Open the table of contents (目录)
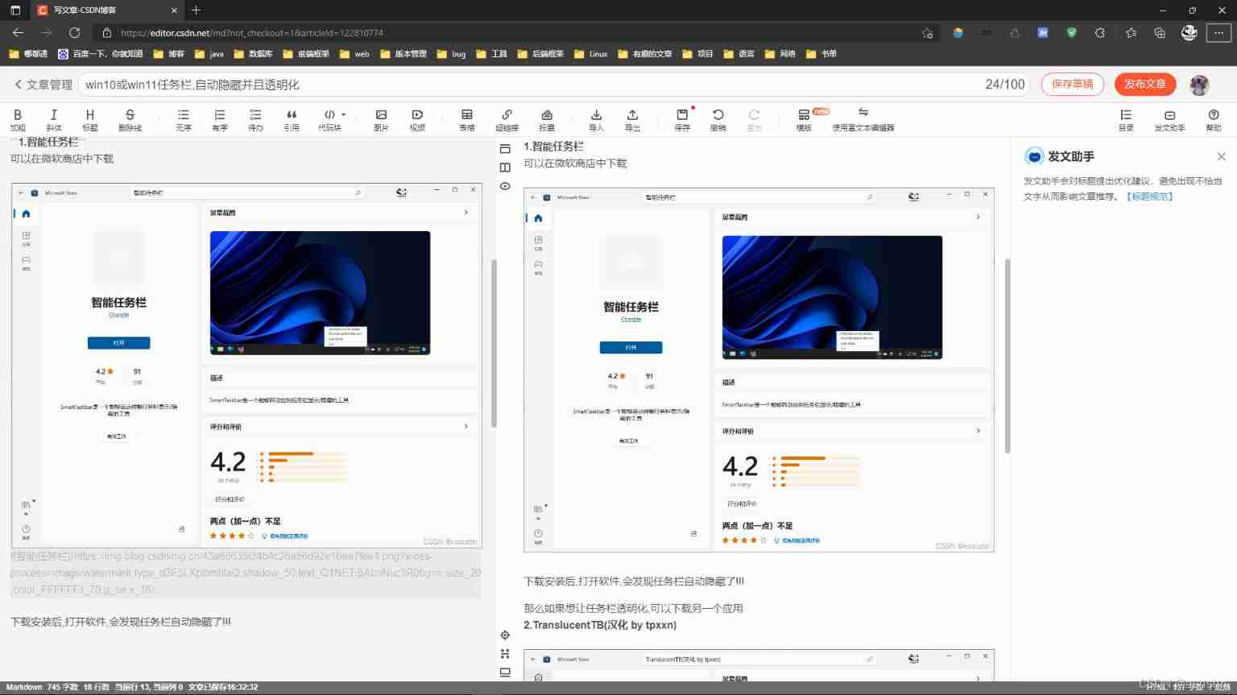 (1126, 119)
